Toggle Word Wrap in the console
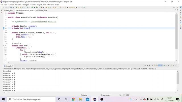Screen dimensions: 182x102 (x=157, y=65)
